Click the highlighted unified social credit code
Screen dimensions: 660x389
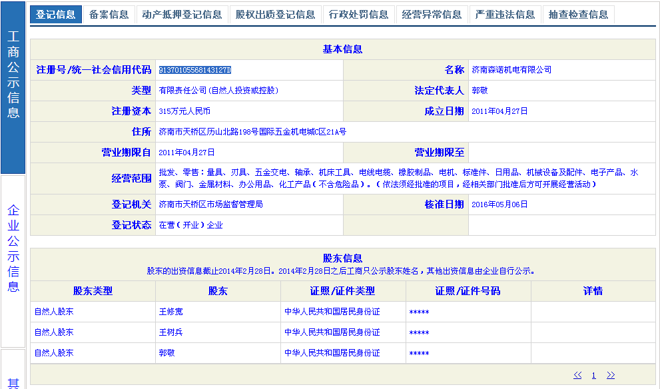(194, 70)
